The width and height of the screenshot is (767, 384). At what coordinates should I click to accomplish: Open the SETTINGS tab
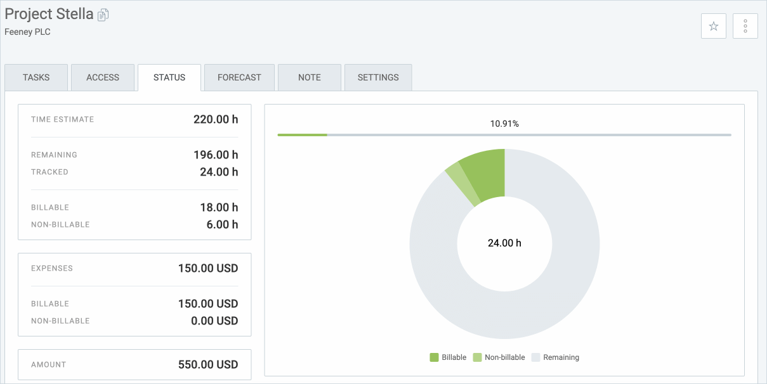377,77
